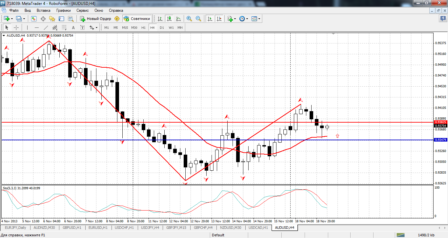Select the Fibonacci Retracement tool
Viewport: 448px width, 238px height.
(64, 27)
